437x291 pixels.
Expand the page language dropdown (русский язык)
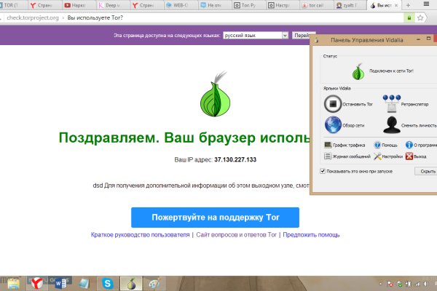[x=255, y=34]
